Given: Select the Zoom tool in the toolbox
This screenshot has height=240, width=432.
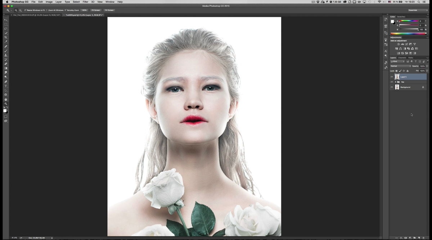Looking at the screenshot, I should tap(6, 104).
